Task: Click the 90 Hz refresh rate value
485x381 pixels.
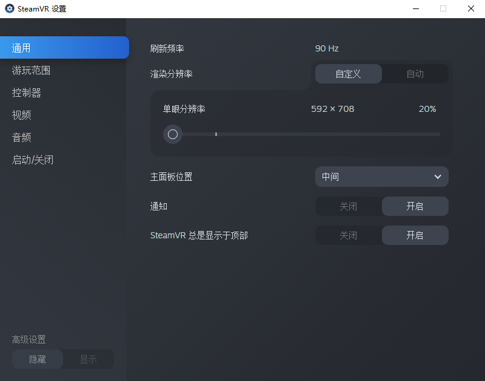Action: pyautogui.click(x=327, y=48)
